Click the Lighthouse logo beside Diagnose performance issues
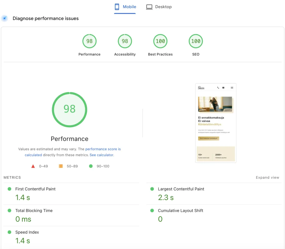This screenshot has width=285, height=249. click(x=4, y=18)
